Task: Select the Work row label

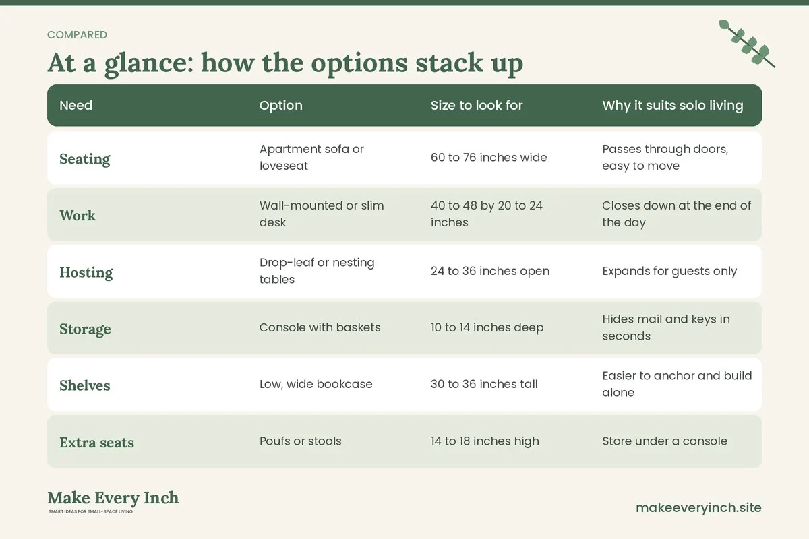Action: pos(78,216)
